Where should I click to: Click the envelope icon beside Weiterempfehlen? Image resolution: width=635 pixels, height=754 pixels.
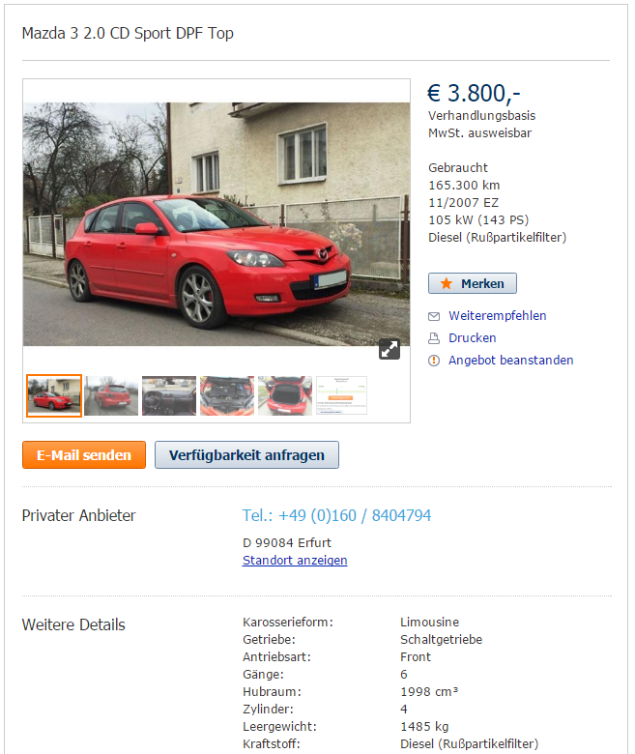click(x=434, y=316)
